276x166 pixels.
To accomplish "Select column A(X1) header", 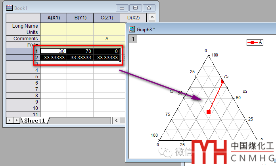I will coord(54,18).
